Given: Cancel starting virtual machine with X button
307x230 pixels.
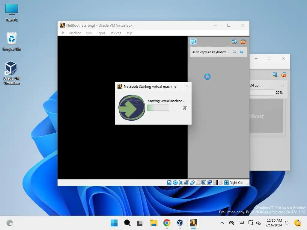Looking at the screenshot, I should 184,108.
